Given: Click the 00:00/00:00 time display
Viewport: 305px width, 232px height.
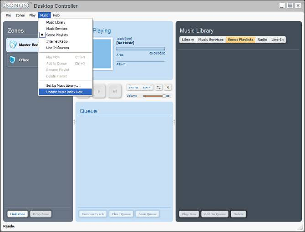Looking at the screenshot, I should coord(158,53).
